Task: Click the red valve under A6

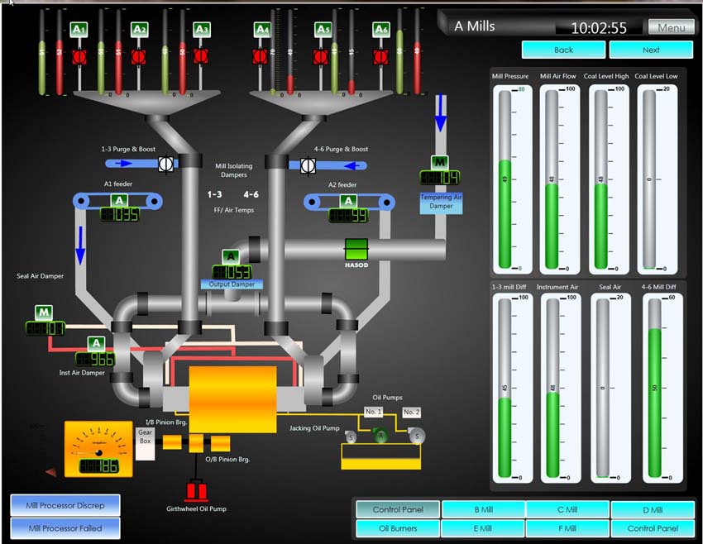Action: pos(381,57)
